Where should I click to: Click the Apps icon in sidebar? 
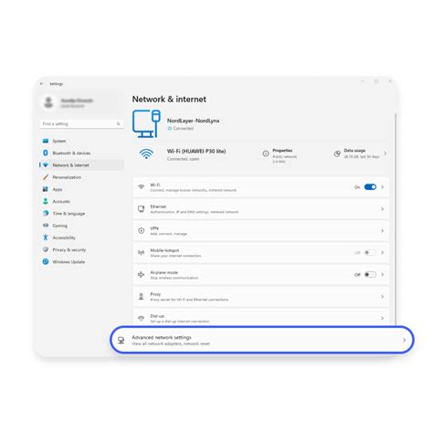point(46,189)
